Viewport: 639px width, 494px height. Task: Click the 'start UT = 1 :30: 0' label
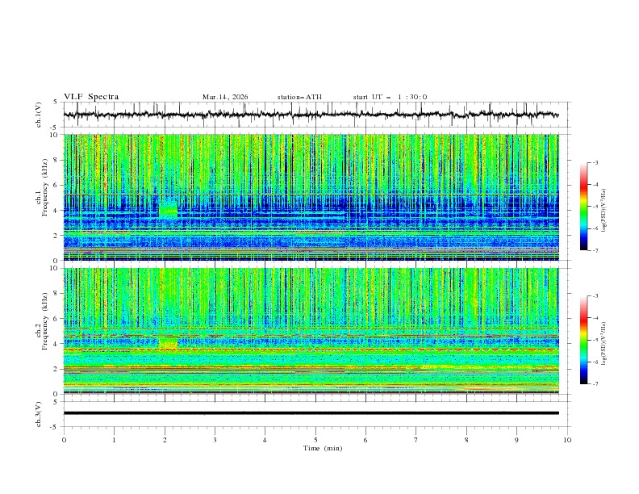pyautogui.click(x=390, y=97)
